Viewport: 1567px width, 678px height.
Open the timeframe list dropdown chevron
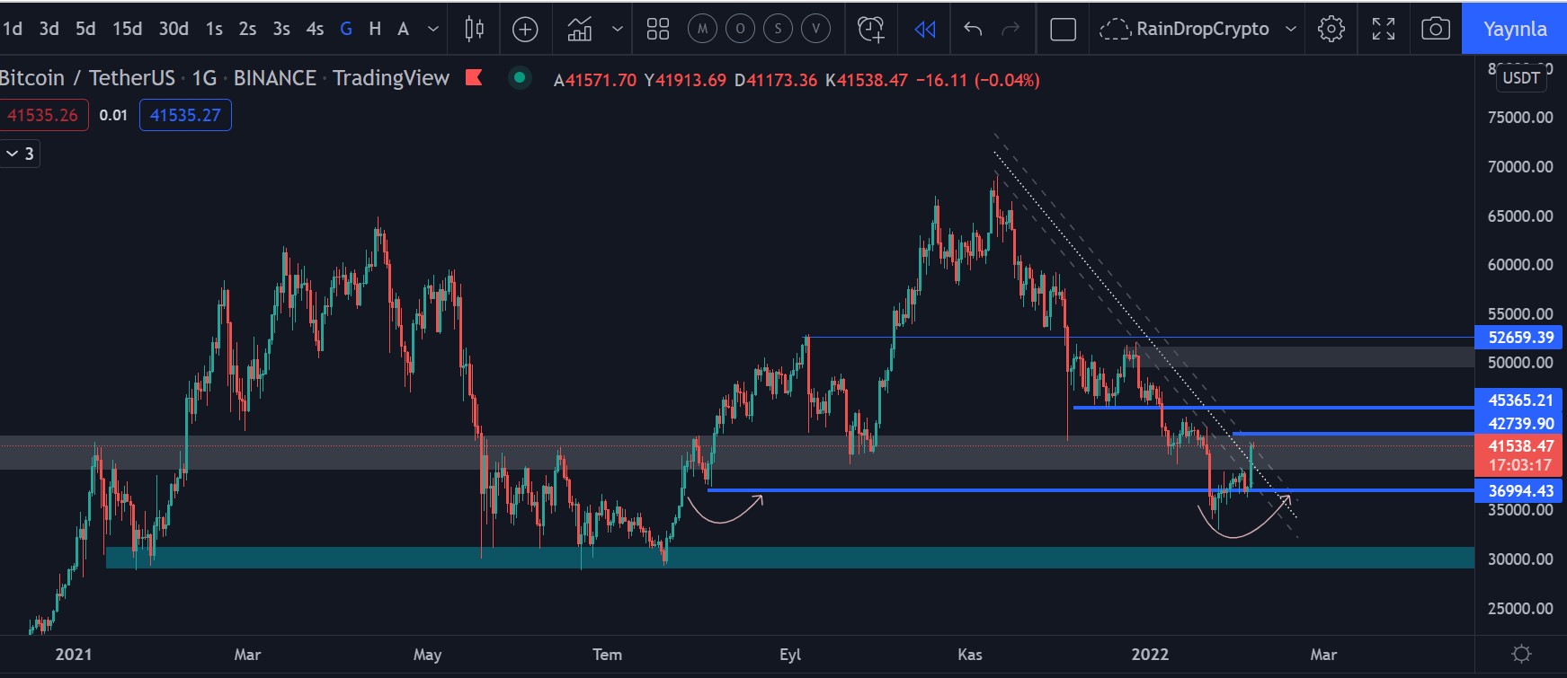433,29
